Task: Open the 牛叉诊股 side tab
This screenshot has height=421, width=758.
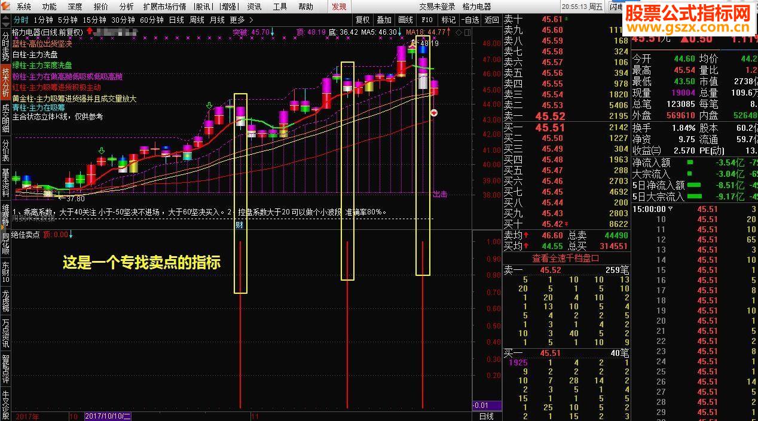Action: pyautogui.click(x=5, y=404)
